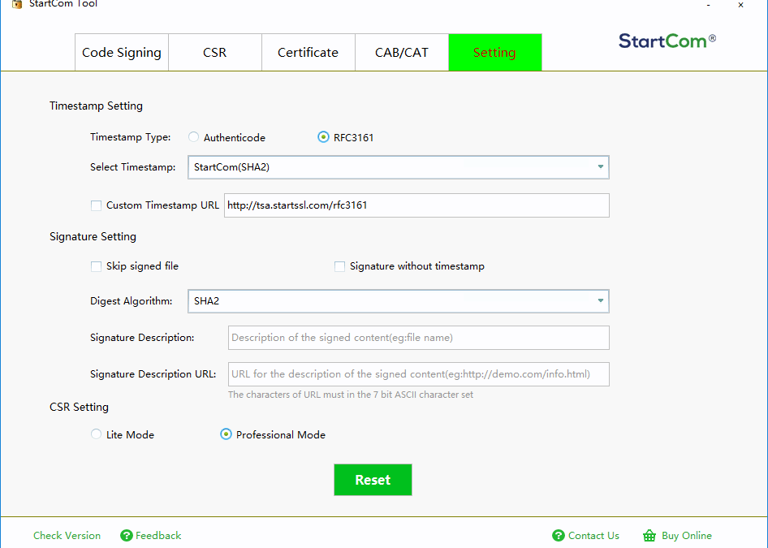Open the Certificate tab
This screenshot has width=768, height=548.
click(x=308, y=53)
